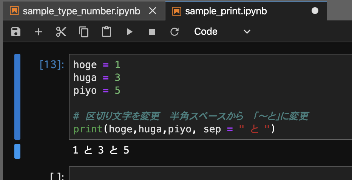
Task: Click the notebook icon on sample_print.ipynb tab
Action: 177,11
